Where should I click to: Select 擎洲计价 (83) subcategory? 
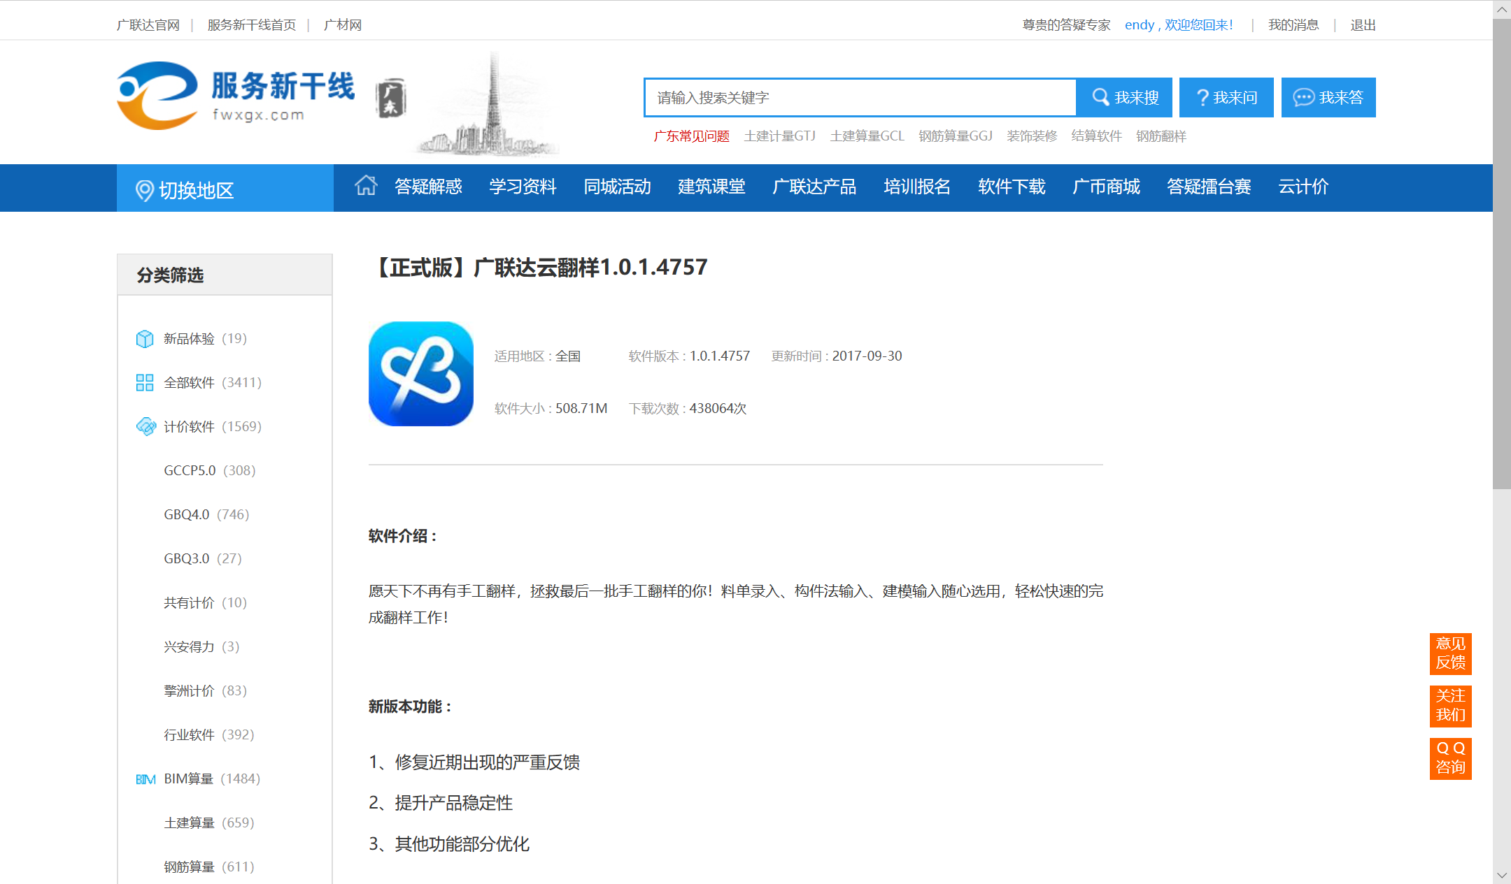click(x=205, y=691)
